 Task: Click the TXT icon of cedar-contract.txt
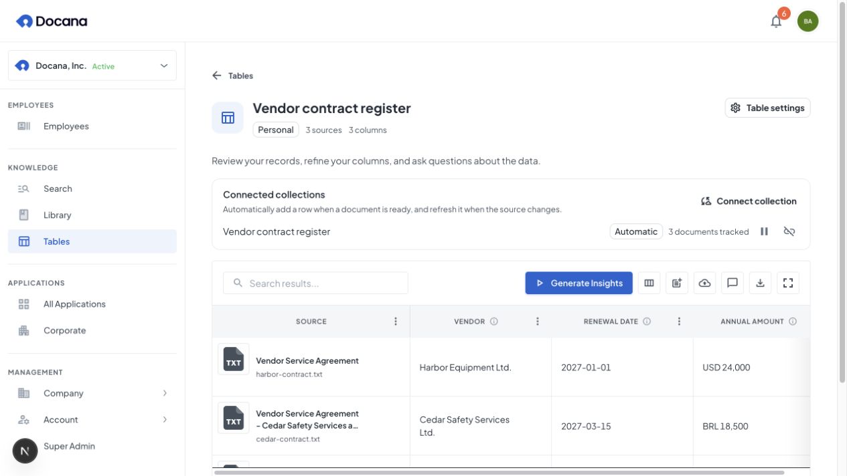[234, 419]
